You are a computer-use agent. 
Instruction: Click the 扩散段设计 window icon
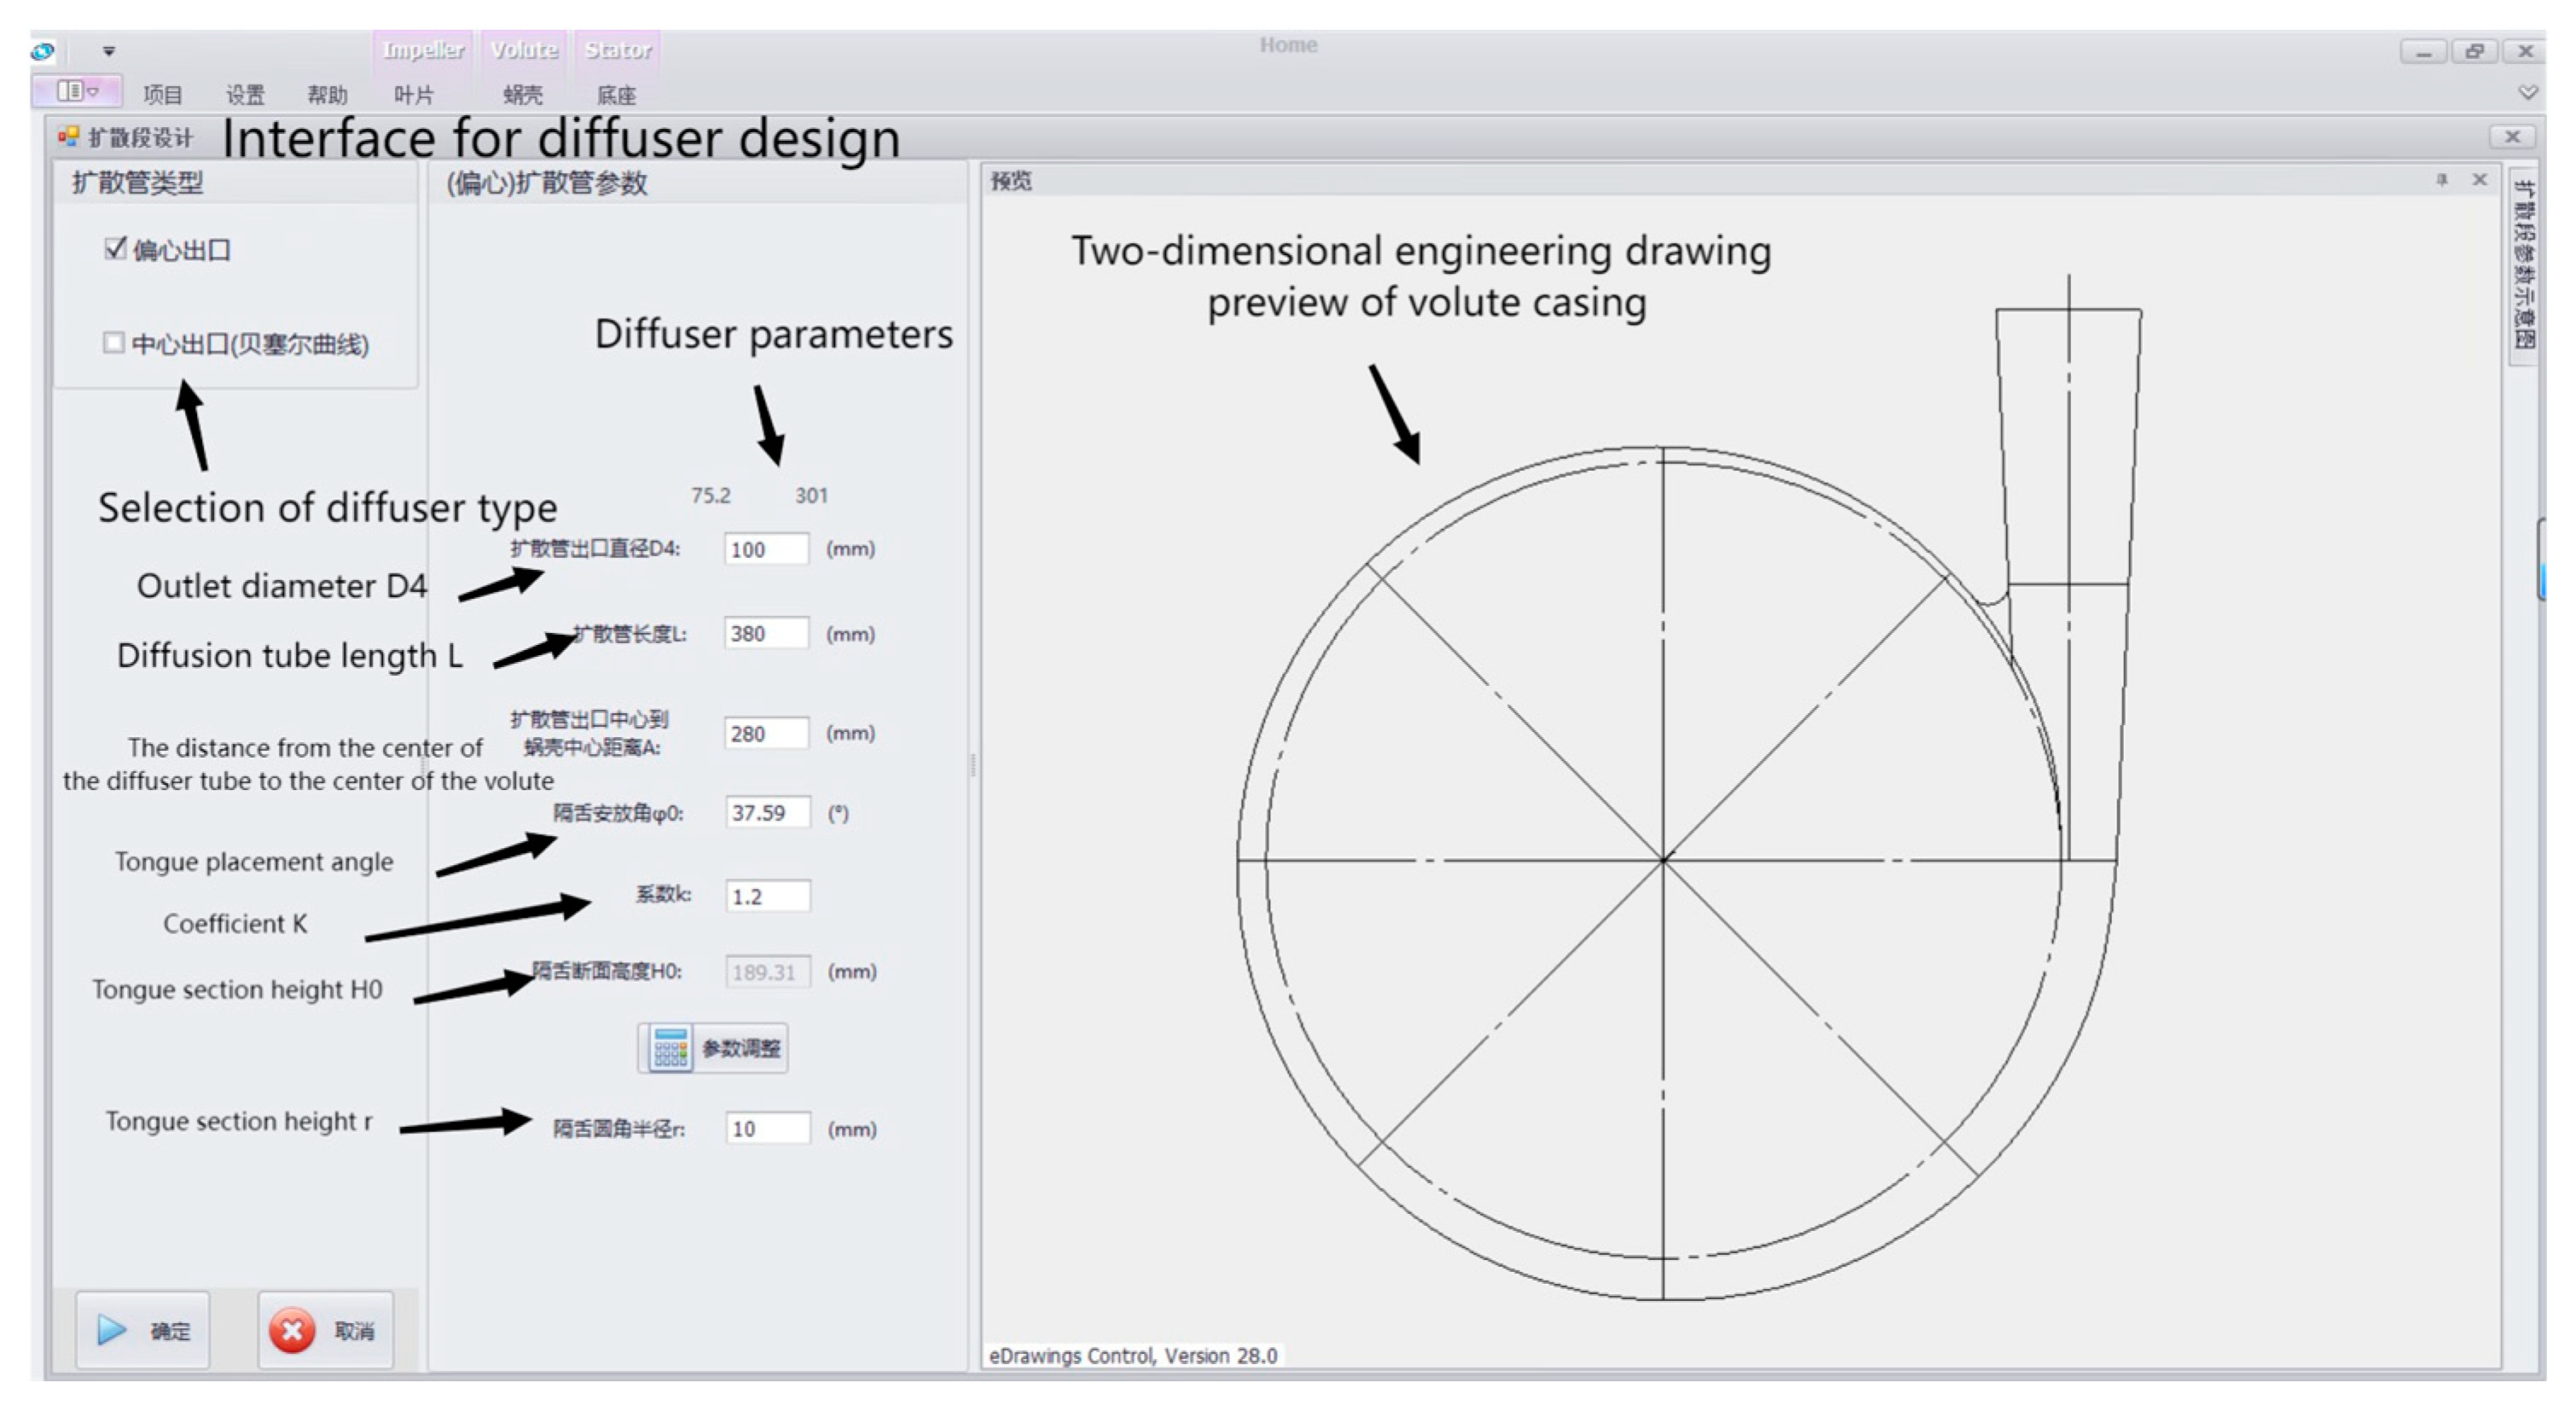[x=68, y=137]
